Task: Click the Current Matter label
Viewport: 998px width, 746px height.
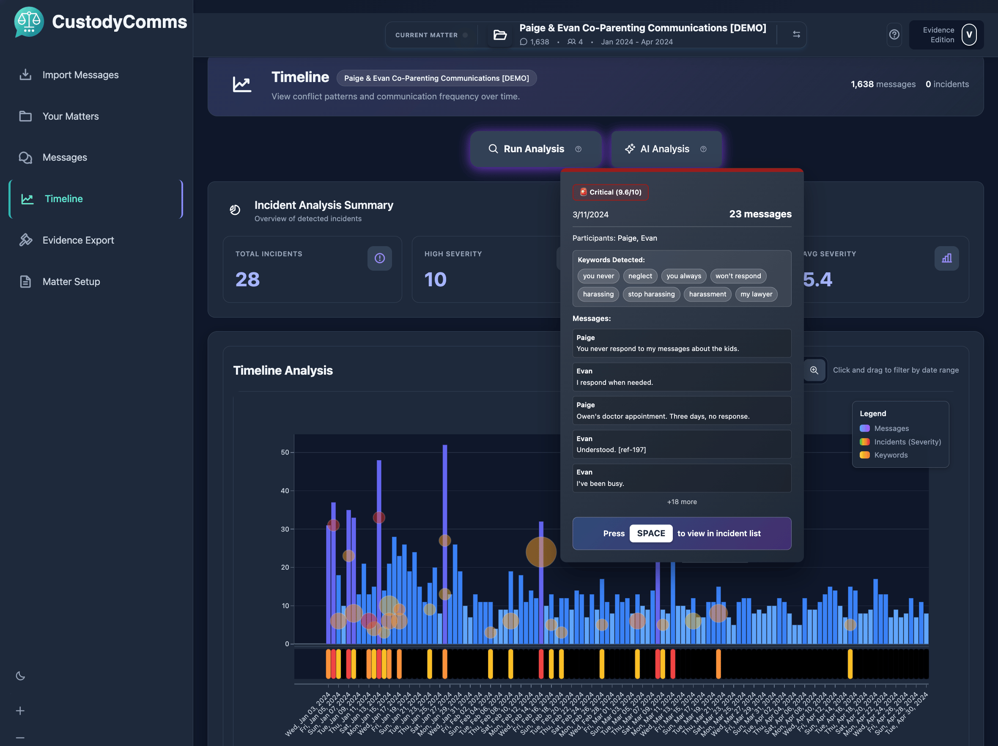Action: (x=426, y=35)
